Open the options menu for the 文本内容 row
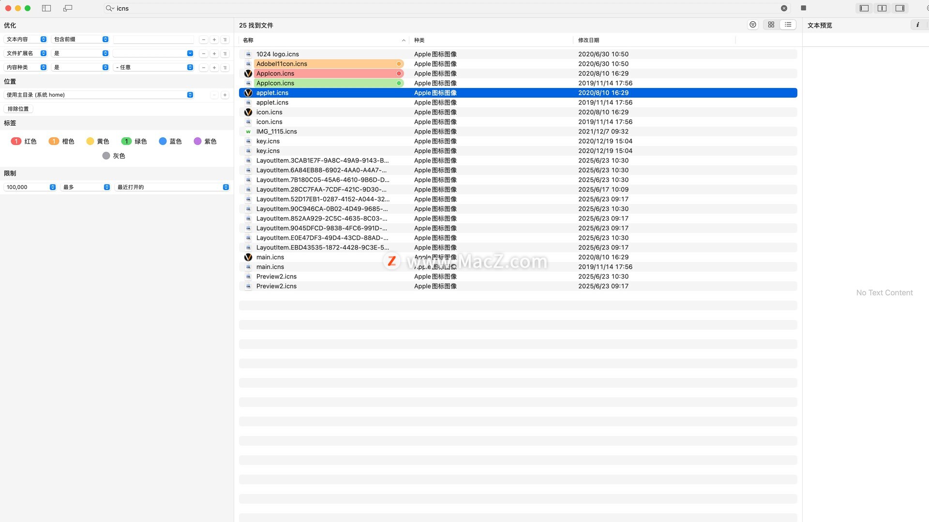The width and height of the screenshot is (929, 522). [x=225, y=40]
